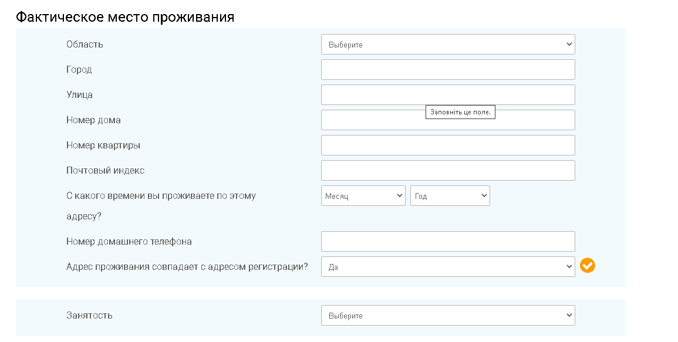Click the Фактическое место проживания heading
678x342 pixels.
pos(125,17)
